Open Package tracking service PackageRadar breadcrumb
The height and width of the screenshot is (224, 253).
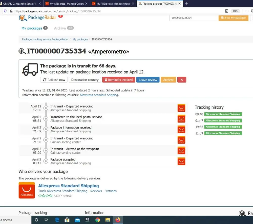(45, 39)
